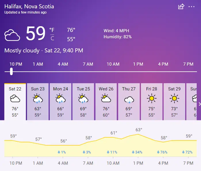The width and height of the screenshot is (201, 171).
Task: Open Mon 24 rain showers forecast
Action: 60,102
